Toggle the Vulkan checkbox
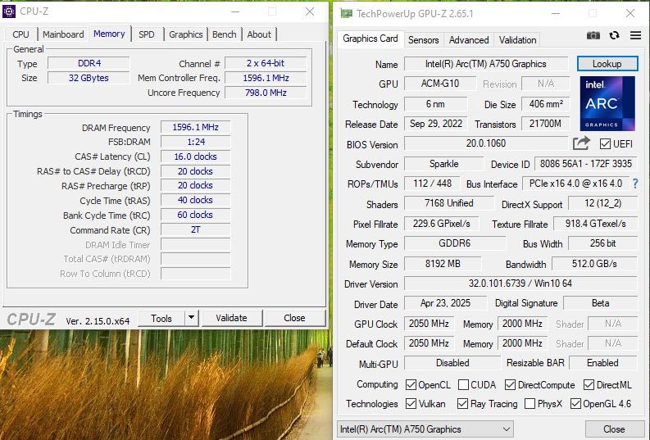The height and width of the screenshot is (440, 650). click(411, 404)
